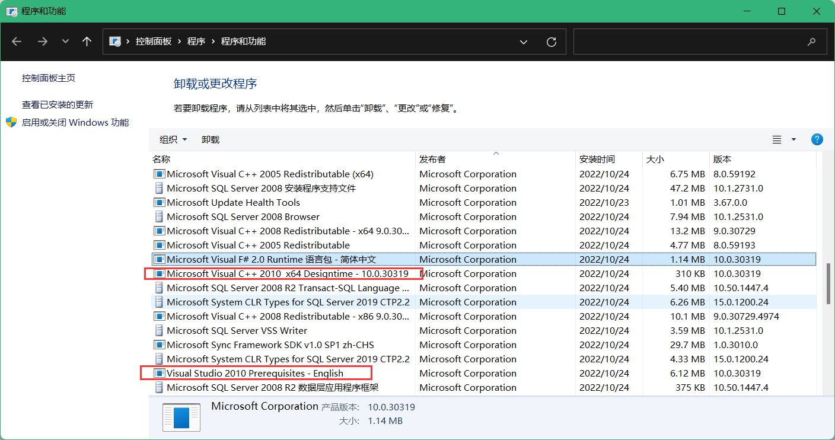Image resolution: width=835 pixels, height=440 pixels.
Task: Click the version cell 8.0.59192
Action: [x=734, y=174]
